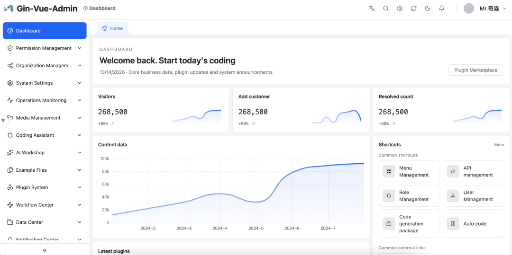Image resolution: width=512 pixels, height=255 pixels.
Task: Expand the Organization Management chevron
Action: [x=80, y=65]
